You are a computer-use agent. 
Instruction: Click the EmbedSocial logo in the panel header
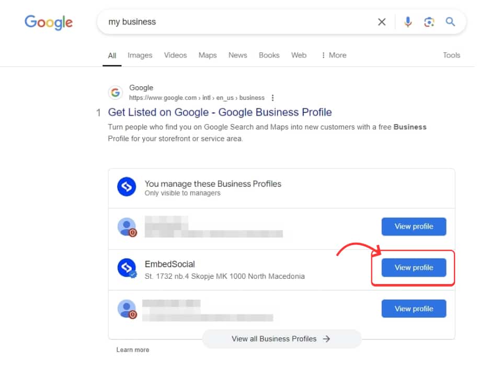(127, 187)
